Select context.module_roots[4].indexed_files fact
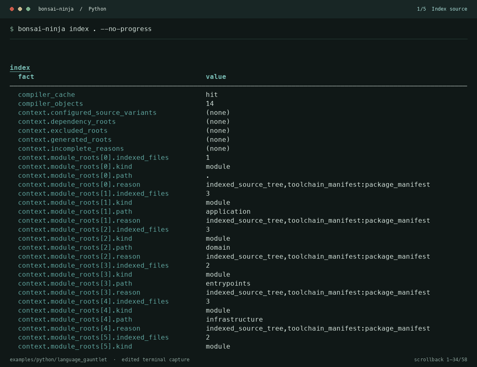 point(94,302)
